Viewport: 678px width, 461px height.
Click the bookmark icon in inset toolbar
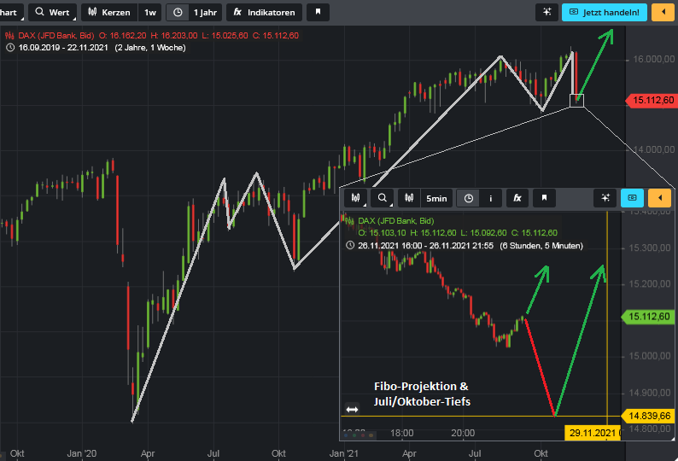[543, 198]
